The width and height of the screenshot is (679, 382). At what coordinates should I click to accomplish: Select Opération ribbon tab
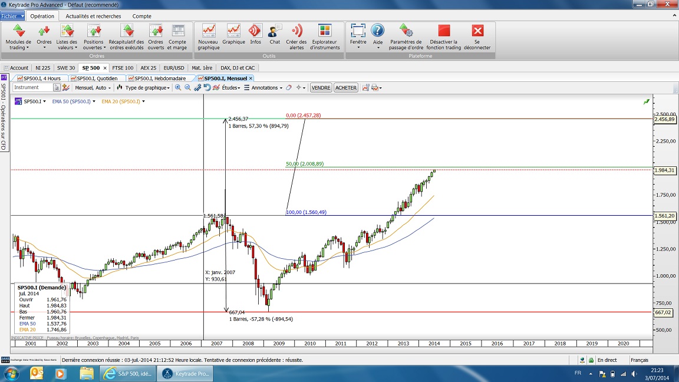pyautogui.click(x=42, y=16)
